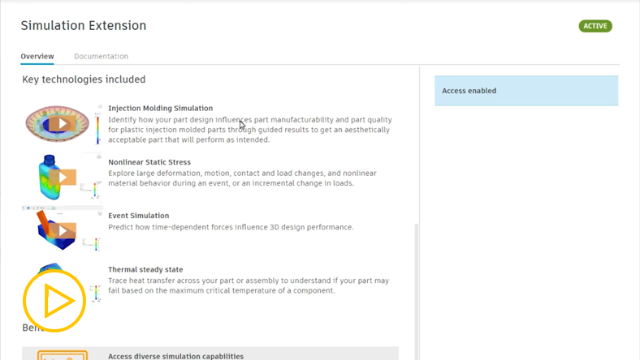
Task: Click the orange icon beside Access diverse simulation capabilities
Action: pyautogui.click(x=63, y=355)
